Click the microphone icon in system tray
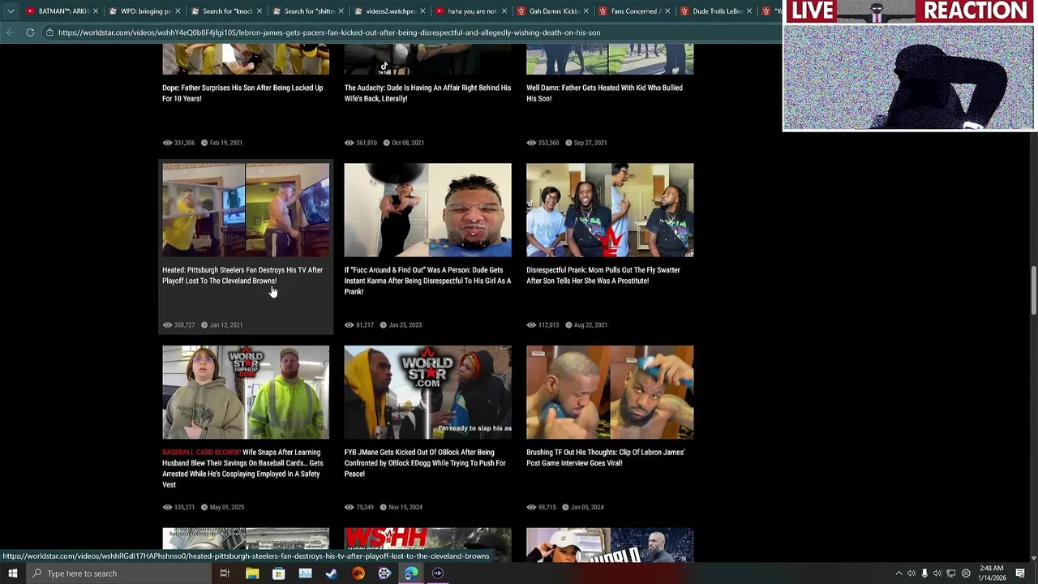The image size is (1038, 584). click(924, 573)
